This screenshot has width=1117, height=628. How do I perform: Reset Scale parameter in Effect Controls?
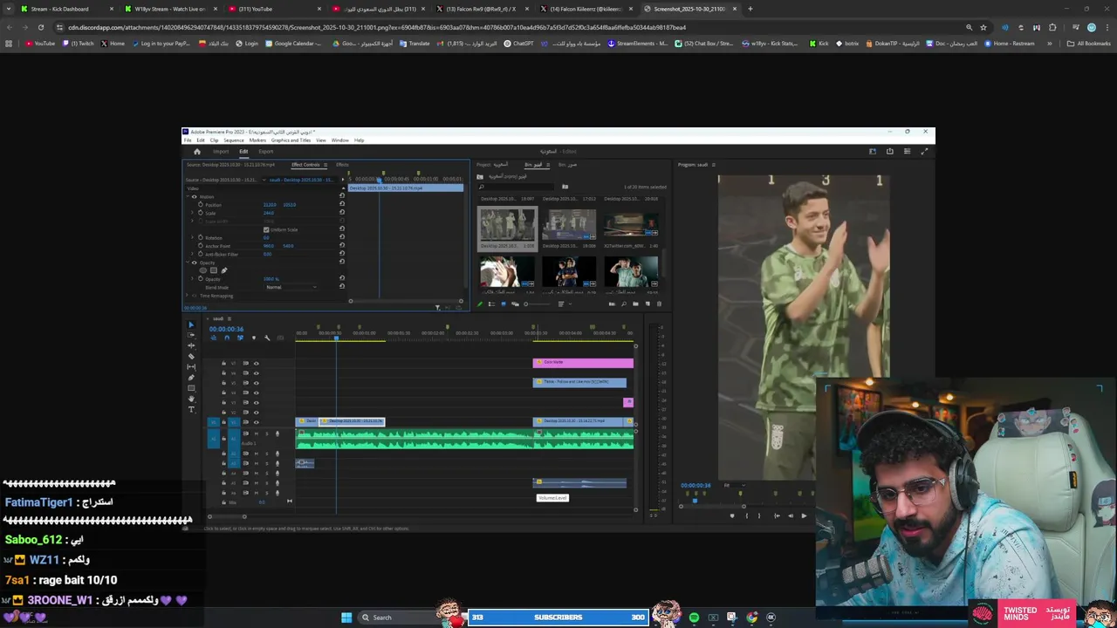tap(342, 212)
